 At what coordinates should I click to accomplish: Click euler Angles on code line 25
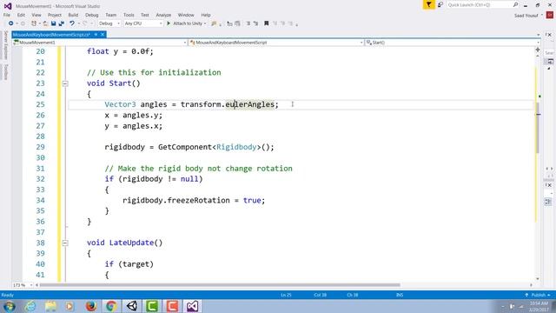(249, 104)
